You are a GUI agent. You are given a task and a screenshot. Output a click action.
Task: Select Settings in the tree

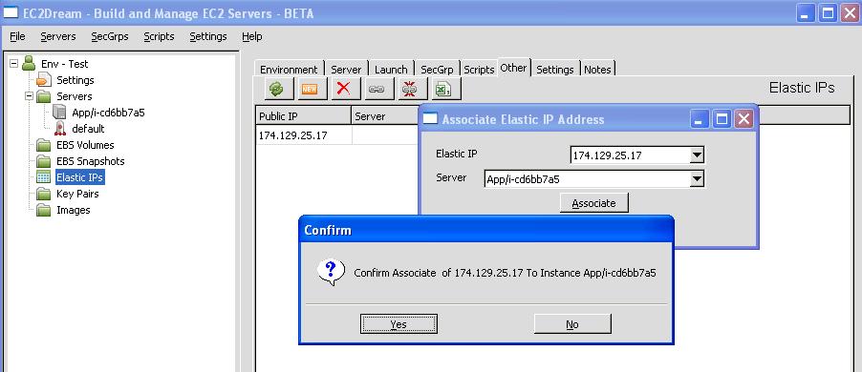(75, 80)
